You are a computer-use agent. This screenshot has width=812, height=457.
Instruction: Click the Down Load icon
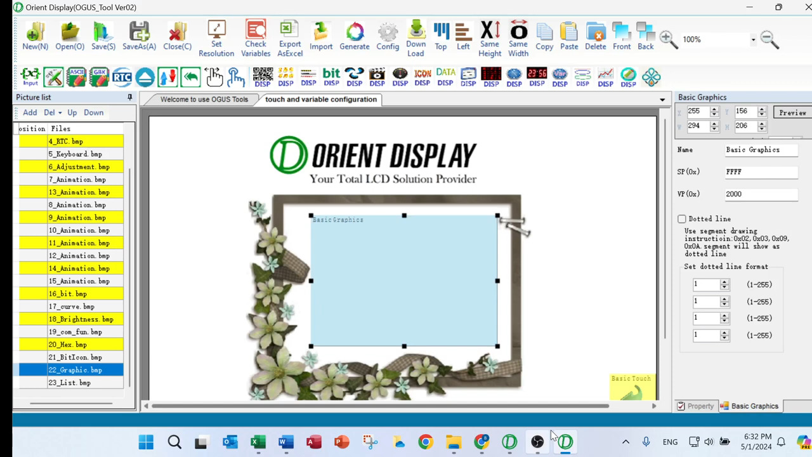(x=416, y=39)
